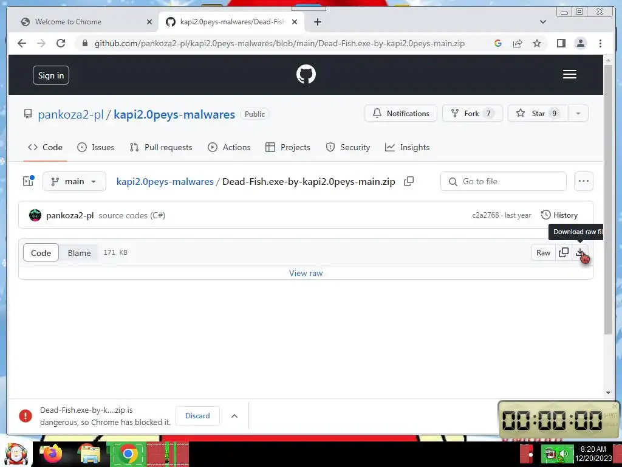This screenshot has height=467, width=622.
Task: Close the Welcome to Chrome tab
Action: pos(149,22)
